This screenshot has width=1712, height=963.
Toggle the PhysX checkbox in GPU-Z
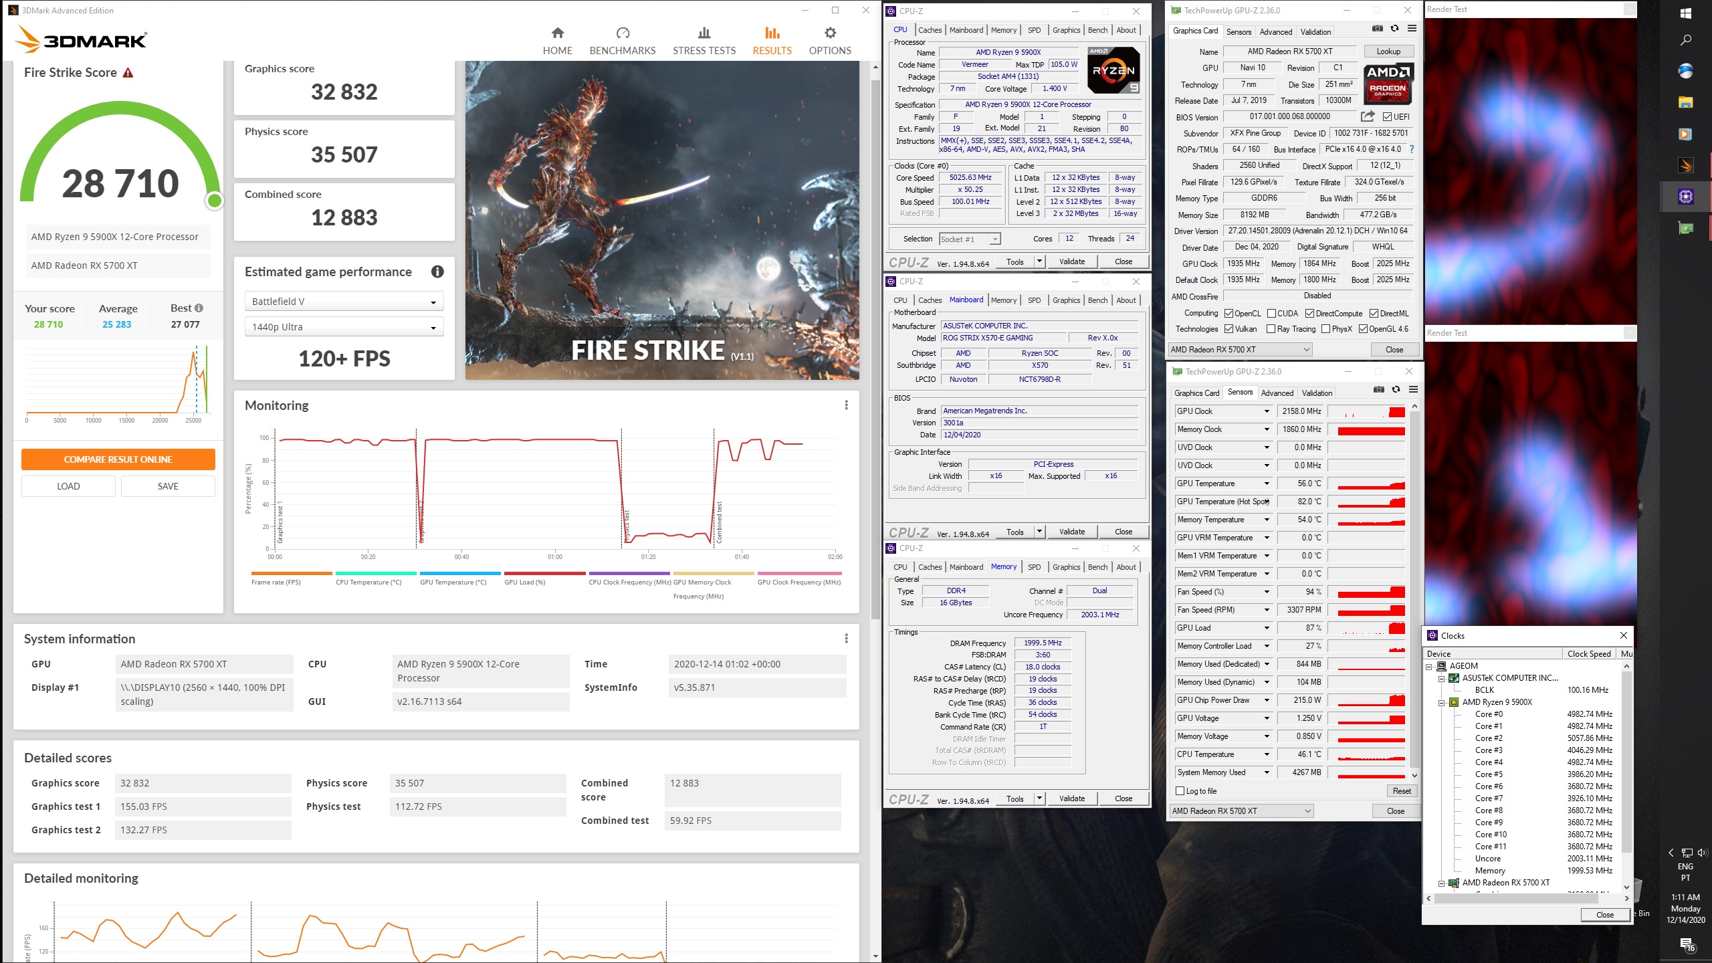click(x=1325, y=329)
